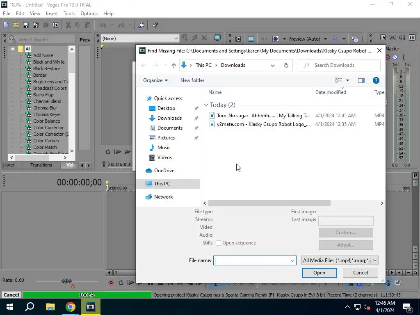Image resolution: width=420 pixels, height=315 pixels.
Task: Click the preview pane icon in file dialog
Action: (x=361, y=80)
